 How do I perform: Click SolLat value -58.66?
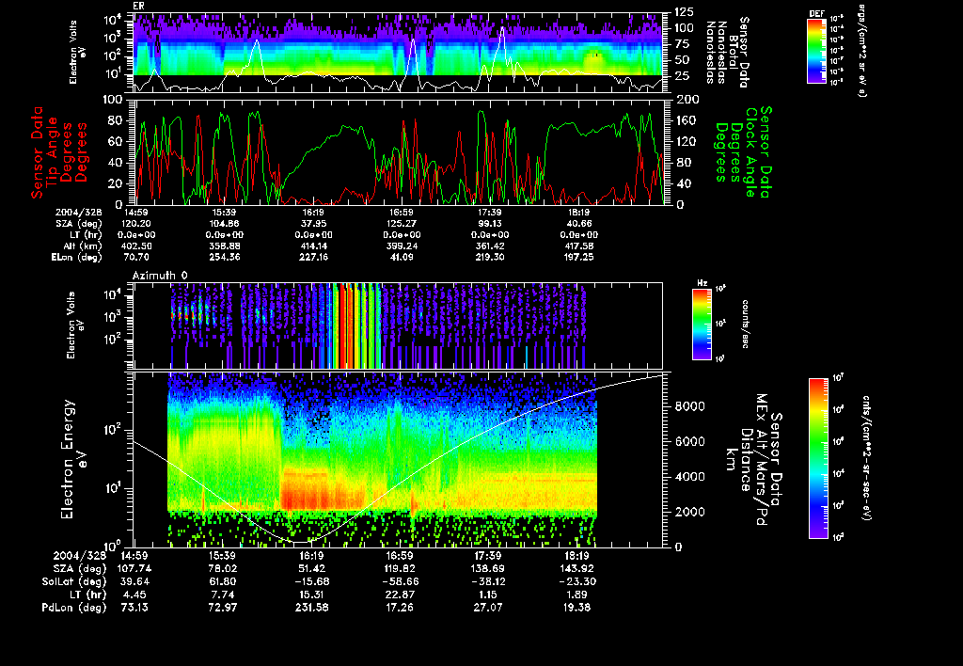399,581
